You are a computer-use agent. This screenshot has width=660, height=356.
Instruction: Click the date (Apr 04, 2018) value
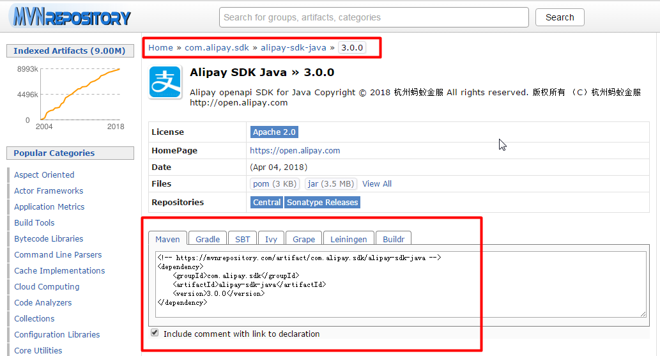point(279,167)
